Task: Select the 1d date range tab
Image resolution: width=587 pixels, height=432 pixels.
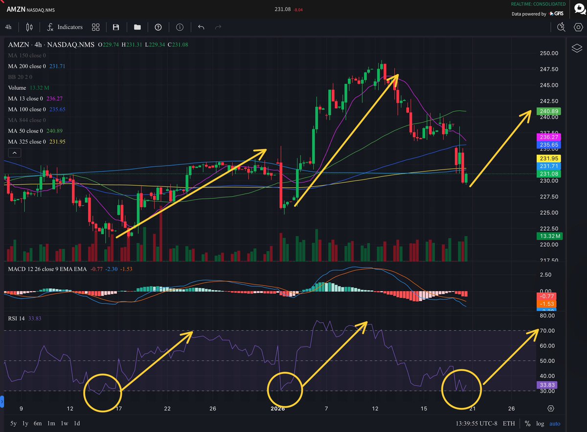Action: pyautogui.click(x=76, y=423)
